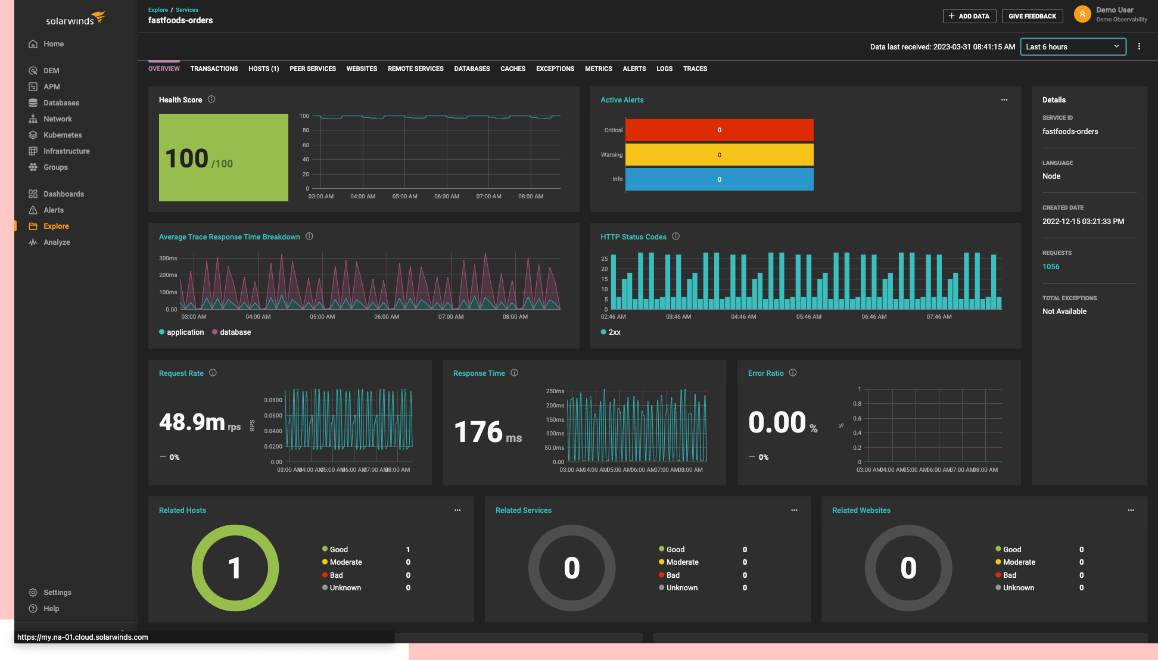Open the Settings gear icon

click(33, 593)
